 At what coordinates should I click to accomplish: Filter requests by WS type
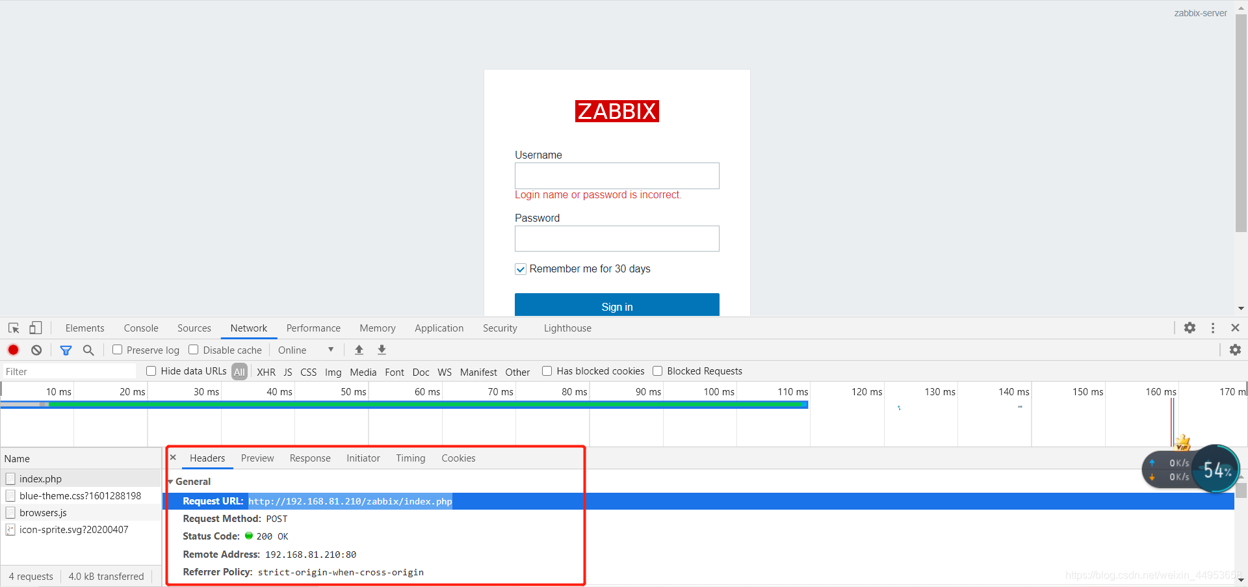click(x=445, y=372)
